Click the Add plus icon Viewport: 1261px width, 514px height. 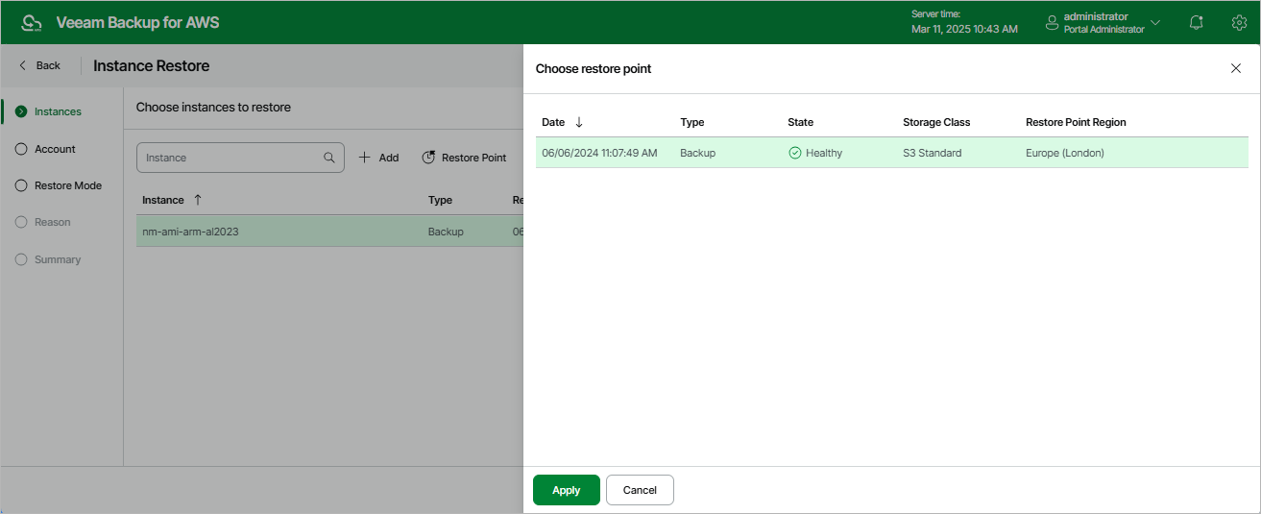(x=365, y=158)
